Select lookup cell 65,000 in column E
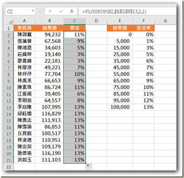The image size is (184, 178). pyautogui.click(x=120, y=81)
